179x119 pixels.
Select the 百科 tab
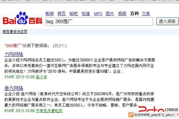point(135,14)
